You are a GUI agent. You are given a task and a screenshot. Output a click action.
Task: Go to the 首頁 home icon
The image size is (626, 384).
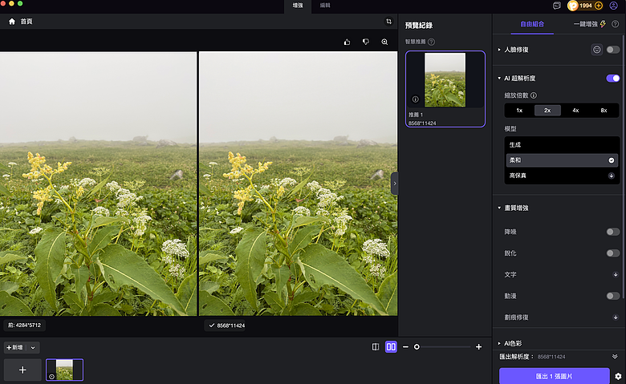click(x=12, y=22)
